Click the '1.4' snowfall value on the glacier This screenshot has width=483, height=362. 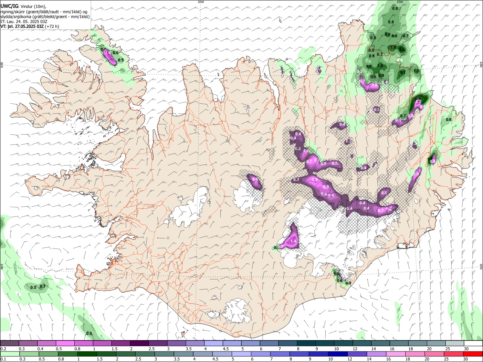point(293,241)
